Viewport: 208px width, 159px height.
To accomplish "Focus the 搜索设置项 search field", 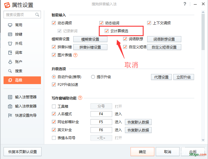I will [22, 15].
